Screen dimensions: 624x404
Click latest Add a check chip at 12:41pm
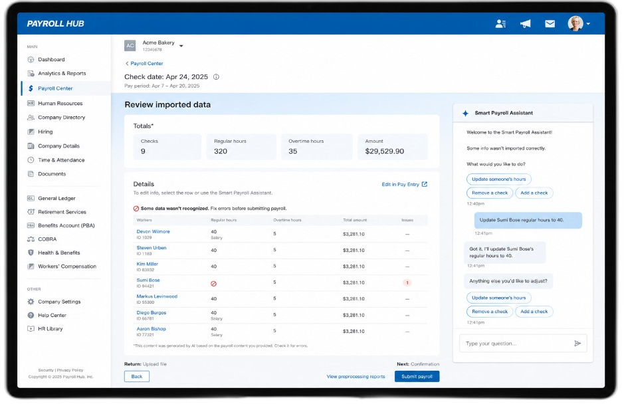pos(534,312)
